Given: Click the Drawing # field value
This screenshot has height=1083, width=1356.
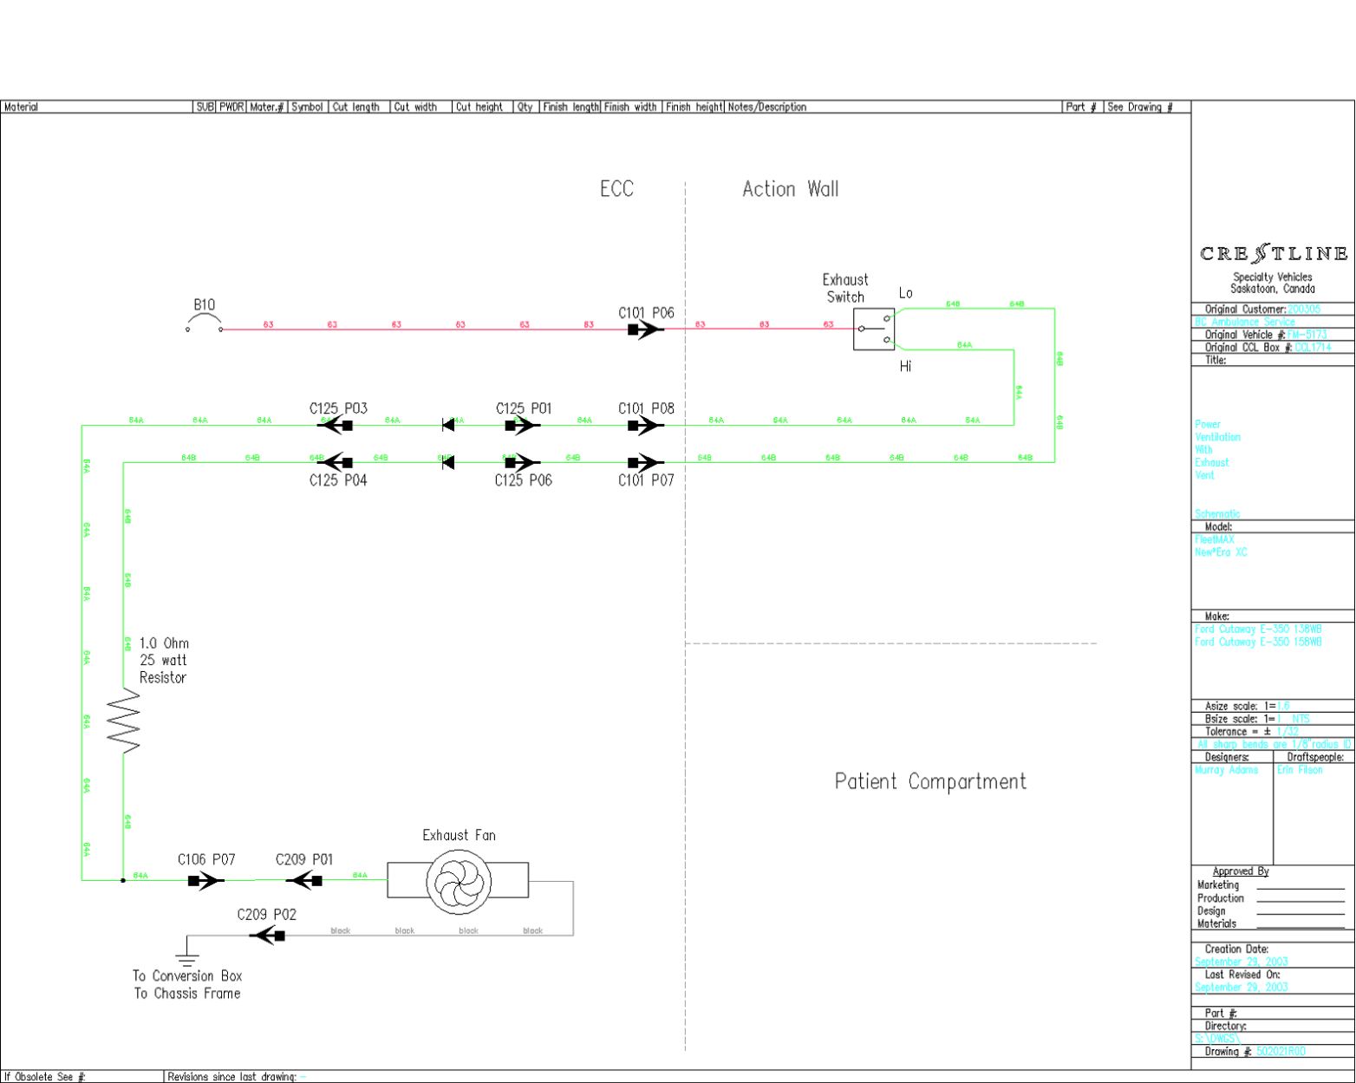Looking at the screenshot, I should pos(1281,1052).
